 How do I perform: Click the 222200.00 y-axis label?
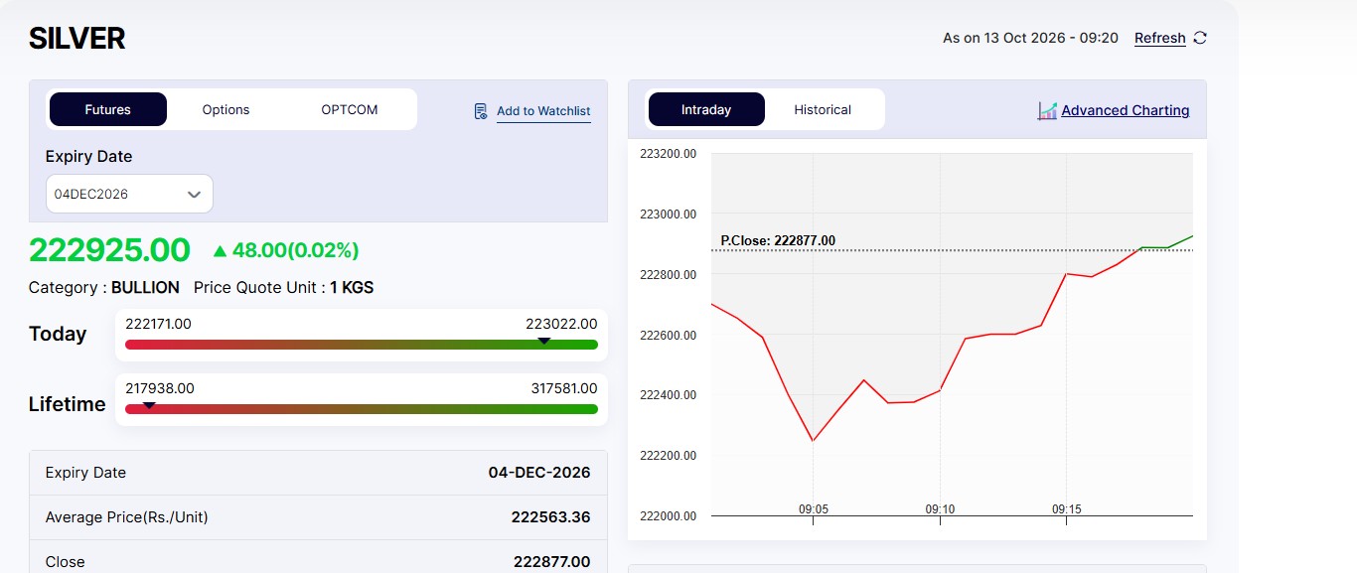pyautogui.click(x=668, y=456)
